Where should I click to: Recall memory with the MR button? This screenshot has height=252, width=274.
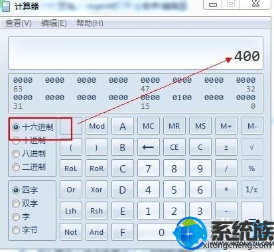[x=174, y=126]
